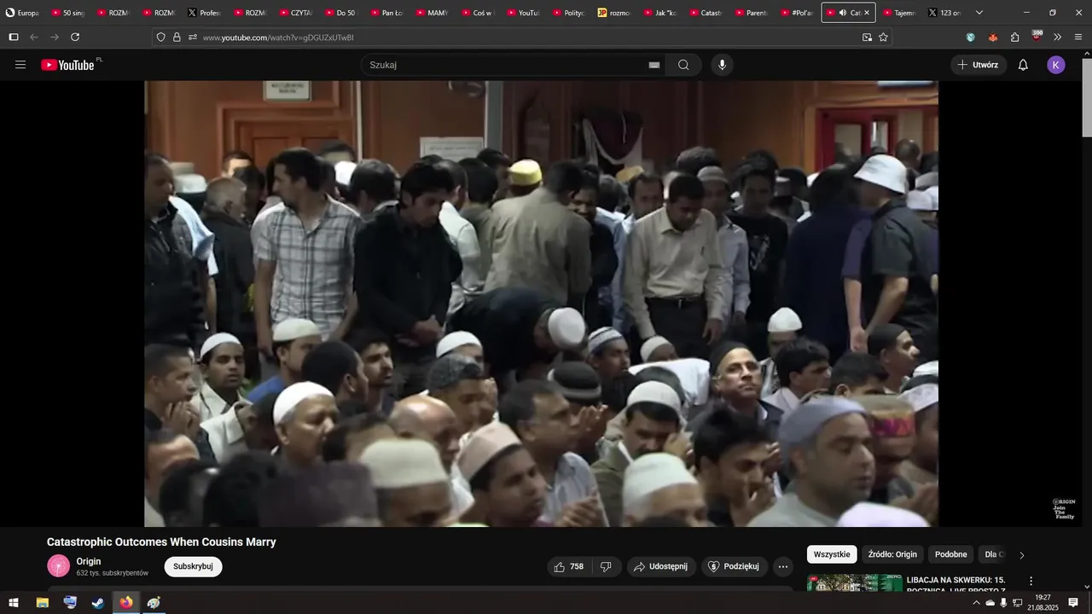Show hidden system tray icons

[x=976, y=603]
